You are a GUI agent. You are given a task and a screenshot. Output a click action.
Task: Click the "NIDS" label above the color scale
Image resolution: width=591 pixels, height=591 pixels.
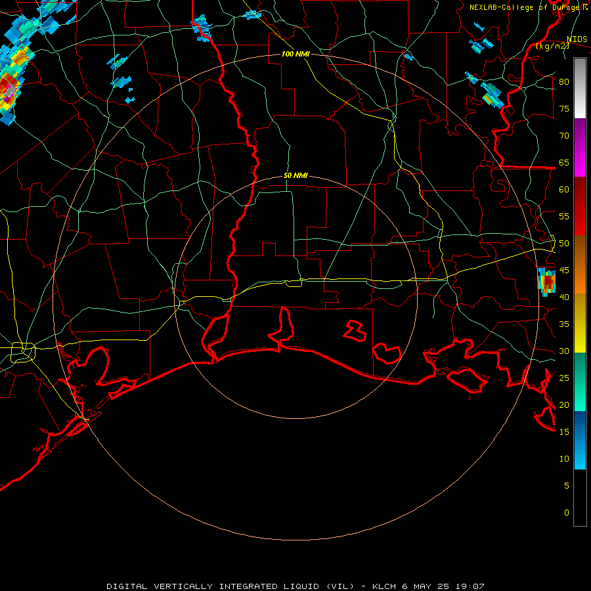(577, 39)
